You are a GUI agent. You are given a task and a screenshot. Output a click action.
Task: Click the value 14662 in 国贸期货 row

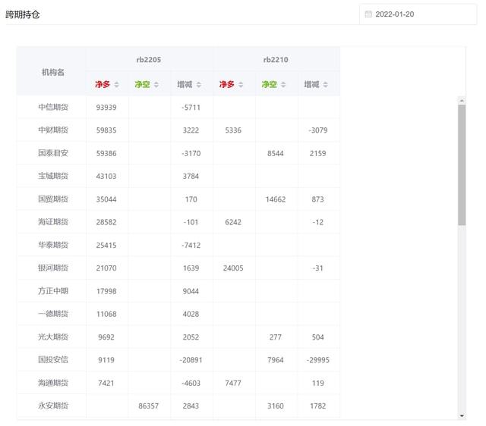(276, 199)
